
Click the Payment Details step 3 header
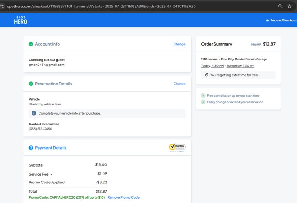(x=50, y=148)
